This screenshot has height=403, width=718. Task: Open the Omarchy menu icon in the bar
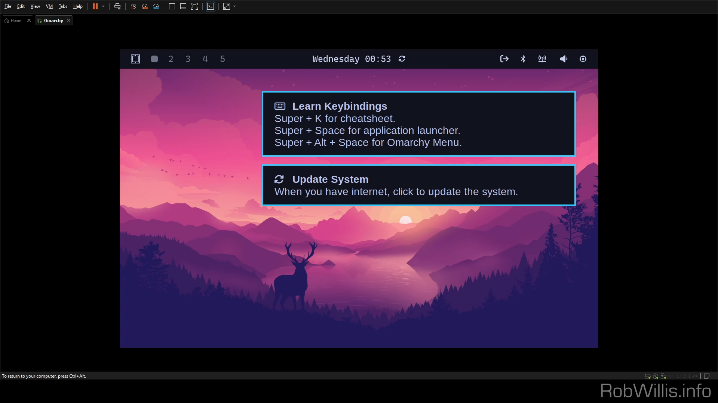(x=135, y=59)
